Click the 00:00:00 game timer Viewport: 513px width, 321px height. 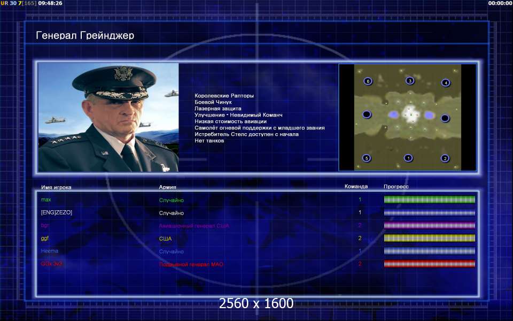(500, 3)
